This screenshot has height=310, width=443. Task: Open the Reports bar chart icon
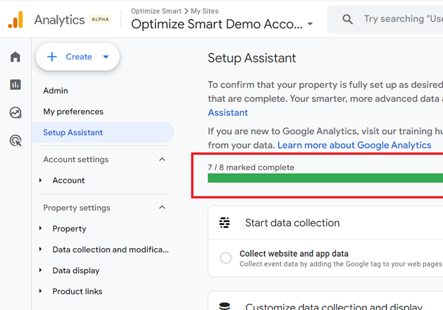pos(15,84)
